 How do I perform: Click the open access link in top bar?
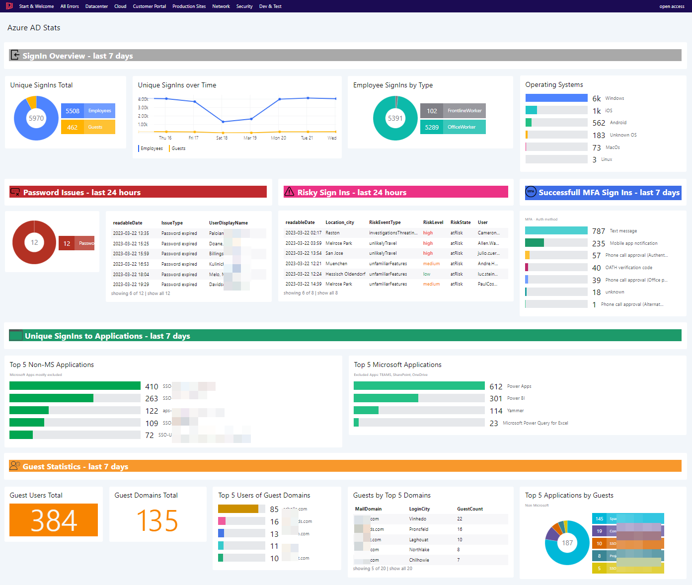(x=671, y=6)
